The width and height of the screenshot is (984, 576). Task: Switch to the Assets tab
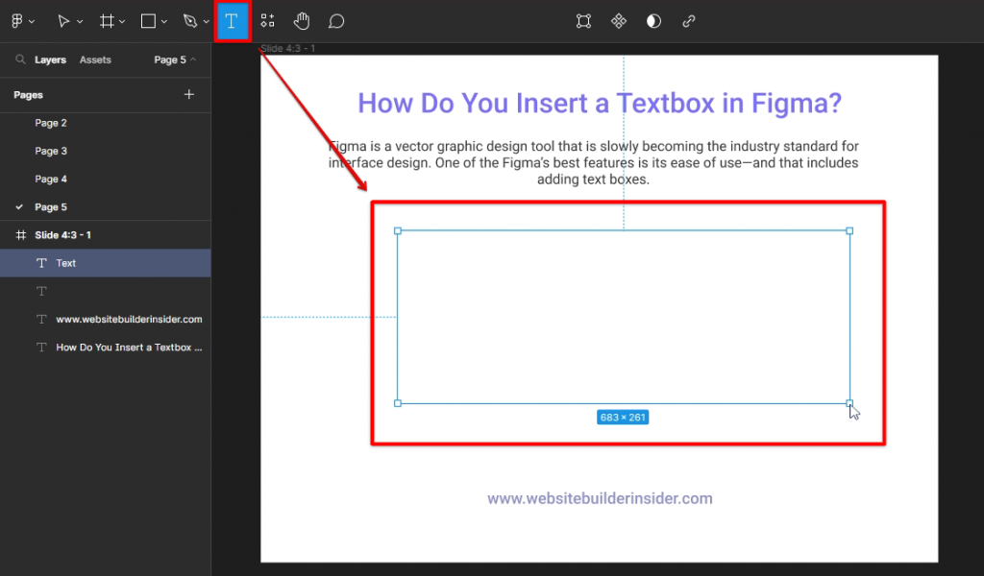click(x=94, y=60)
